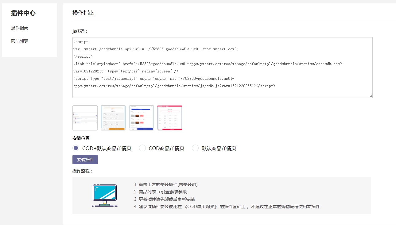The height and width of the screenshot is (225, 396).
Task: Click the 操作流程 section heading
Action: pyautogui.click(x=83, y=171)
